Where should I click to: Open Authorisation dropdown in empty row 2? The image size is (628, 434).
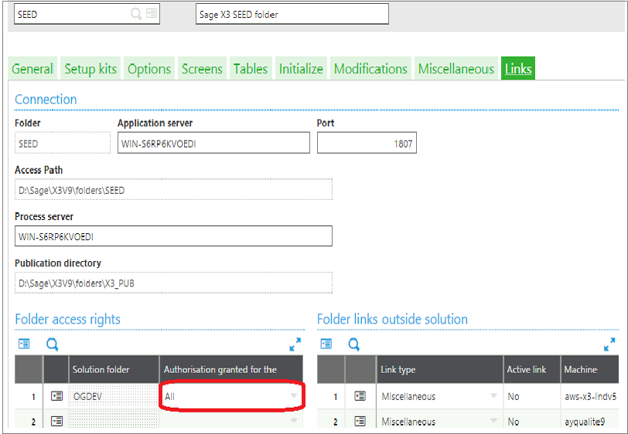(294, 420)
